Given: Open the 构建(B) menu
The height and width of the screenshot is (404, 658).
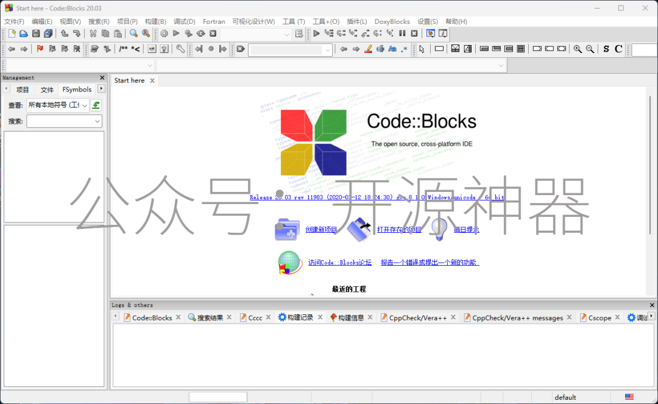Looking at the screenshot, I should (155, 21).
